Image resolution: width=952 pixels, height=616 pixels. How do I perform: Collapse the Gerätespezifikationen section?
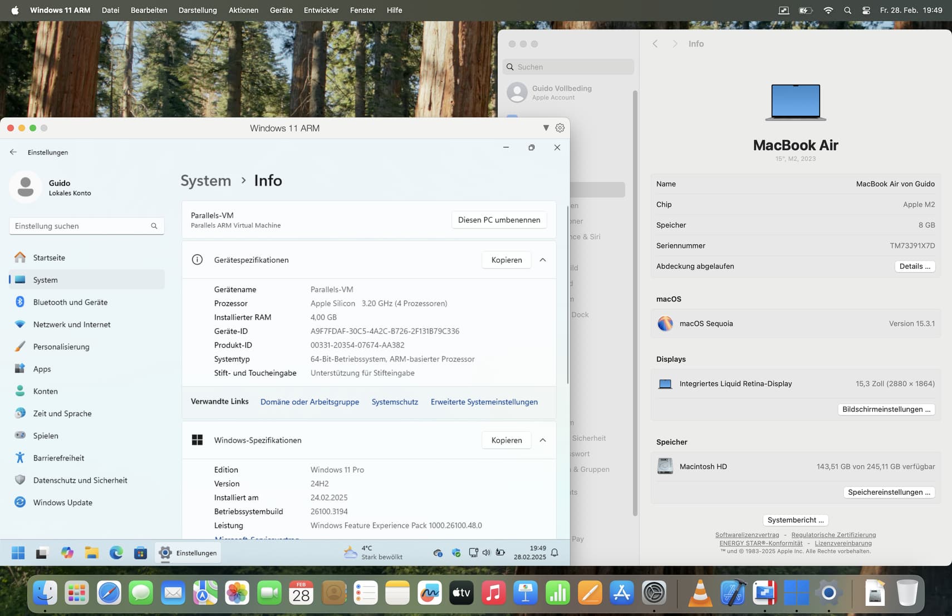pos(543,260)
